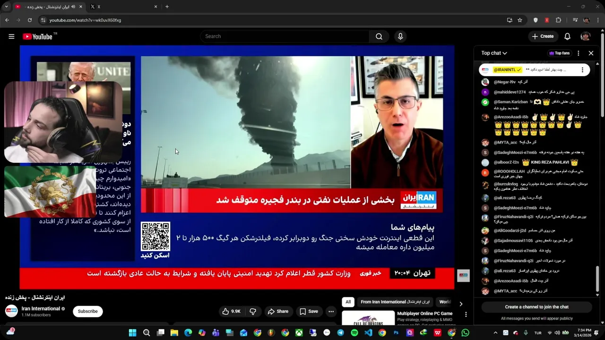Switch the TUR keyboard language indicator
Screen dimensions: 605x340
[x=538, y=333]
